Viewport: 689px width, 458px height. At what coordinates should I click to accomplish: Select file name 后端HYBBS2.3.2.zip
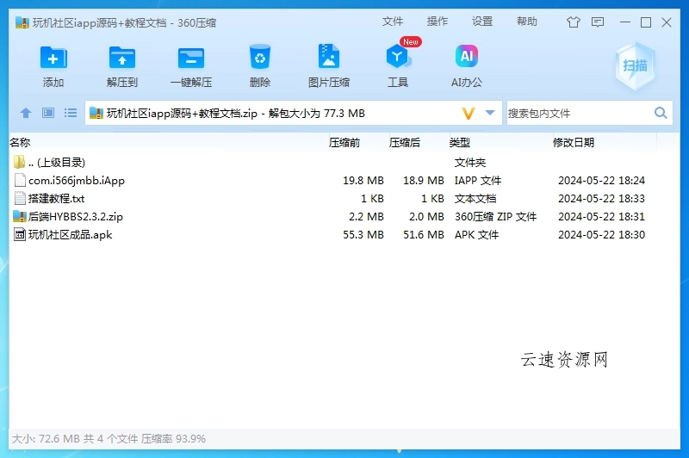(76, 216)
